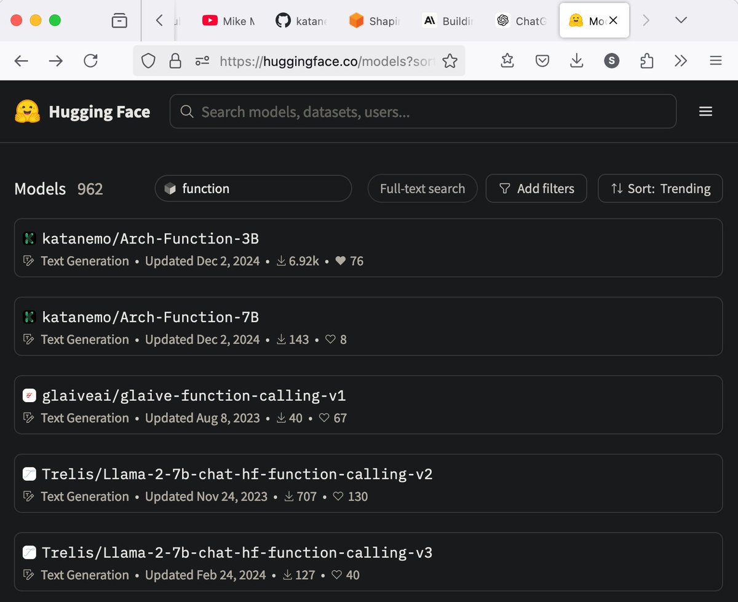Open the downloads panel

[x=576, y=60]
